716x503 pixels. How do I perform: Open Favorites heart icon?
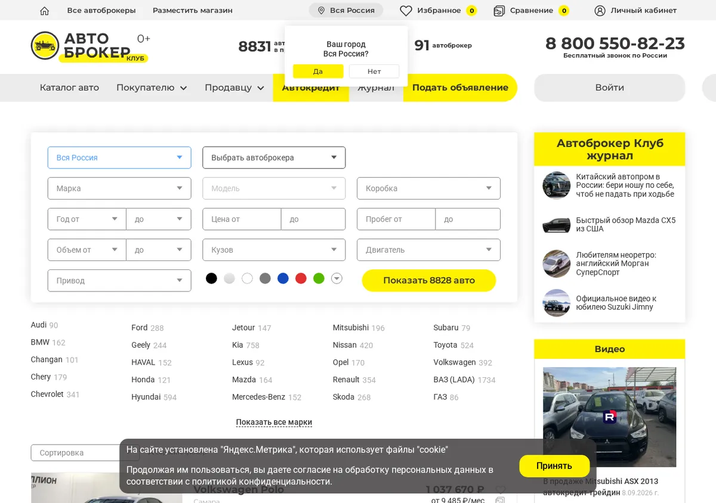(406, 11)
